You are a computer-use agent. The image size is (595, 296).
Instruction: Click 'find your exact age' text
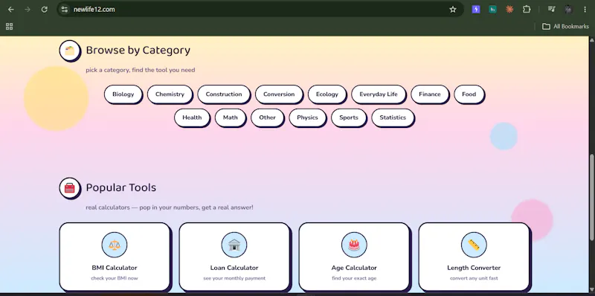click(354, 279)
